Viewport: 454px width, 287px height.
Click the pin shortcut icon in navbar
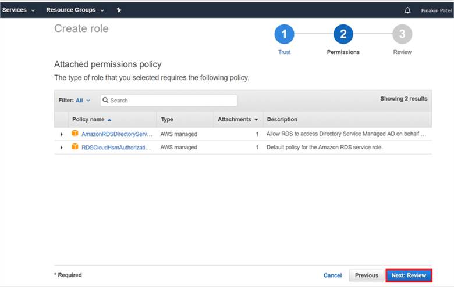(119, 10)
